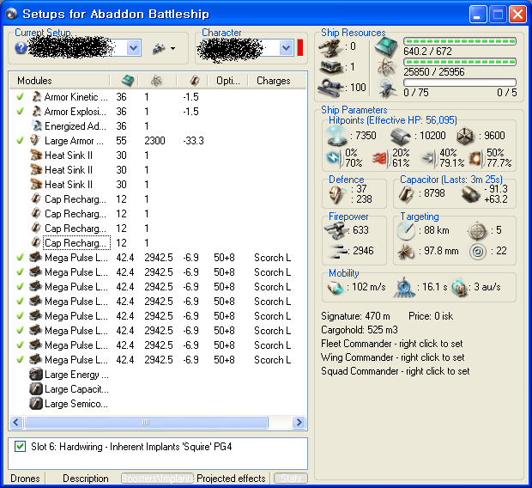
Task: Click the CPU usage bar 640.2 / 672
Action: (460, 41)
